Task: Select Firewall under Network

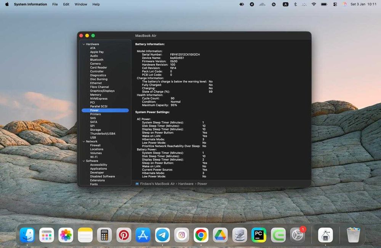Action: (95, 145)
